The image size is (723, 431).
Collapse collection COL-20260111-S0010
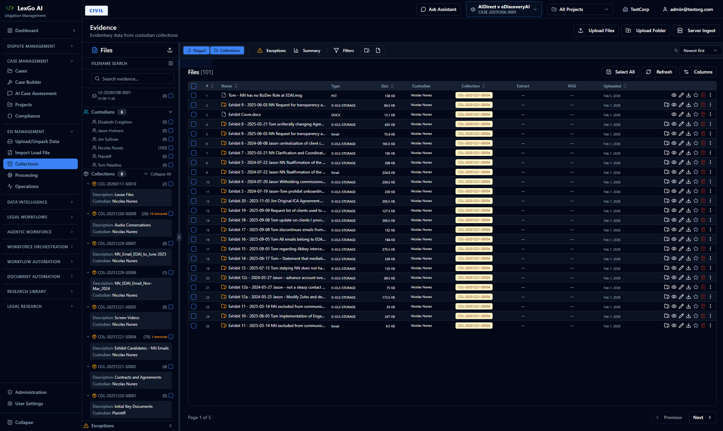point(88,184)
